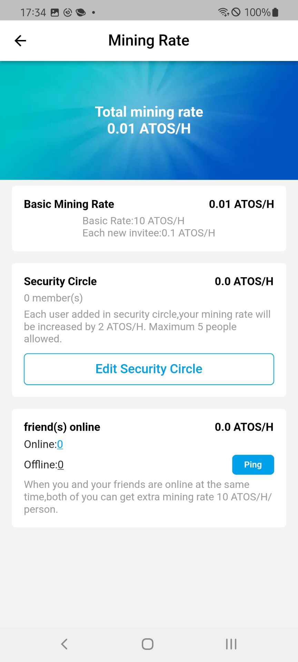Tap the 0 member(s) text

(53, 298)
